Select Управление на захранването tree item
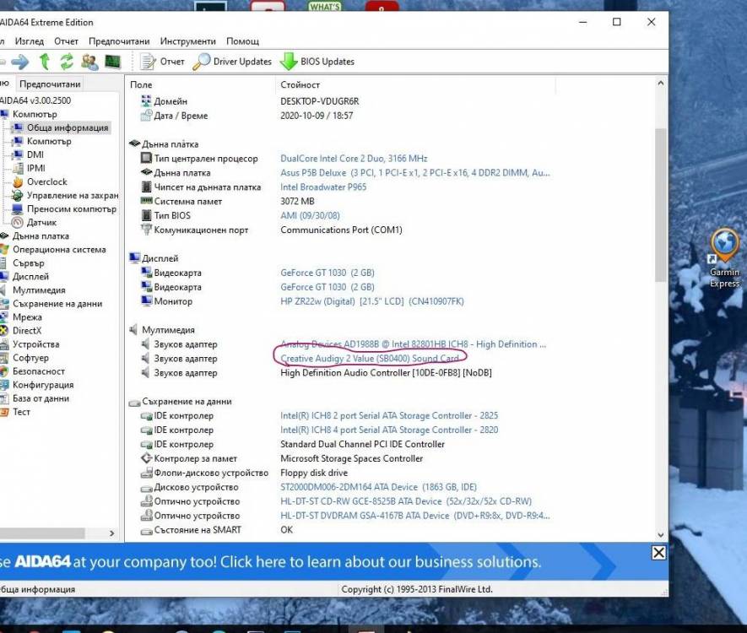This screenshot has width=747, height=633. point(73,195)
